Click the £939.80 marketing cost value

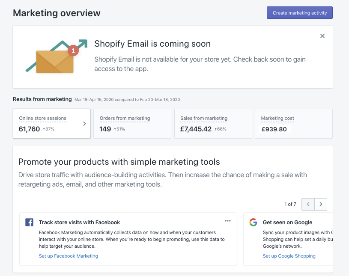coord(274,129)
